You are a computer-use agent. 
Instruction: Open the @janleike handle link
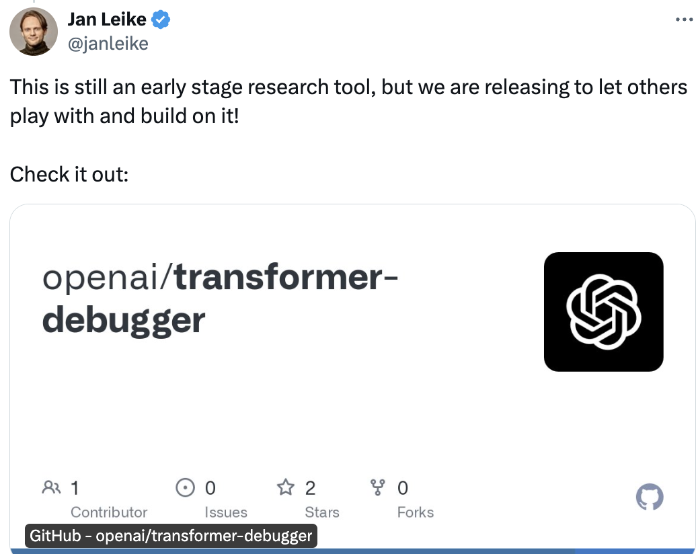(x=108, y=44)
